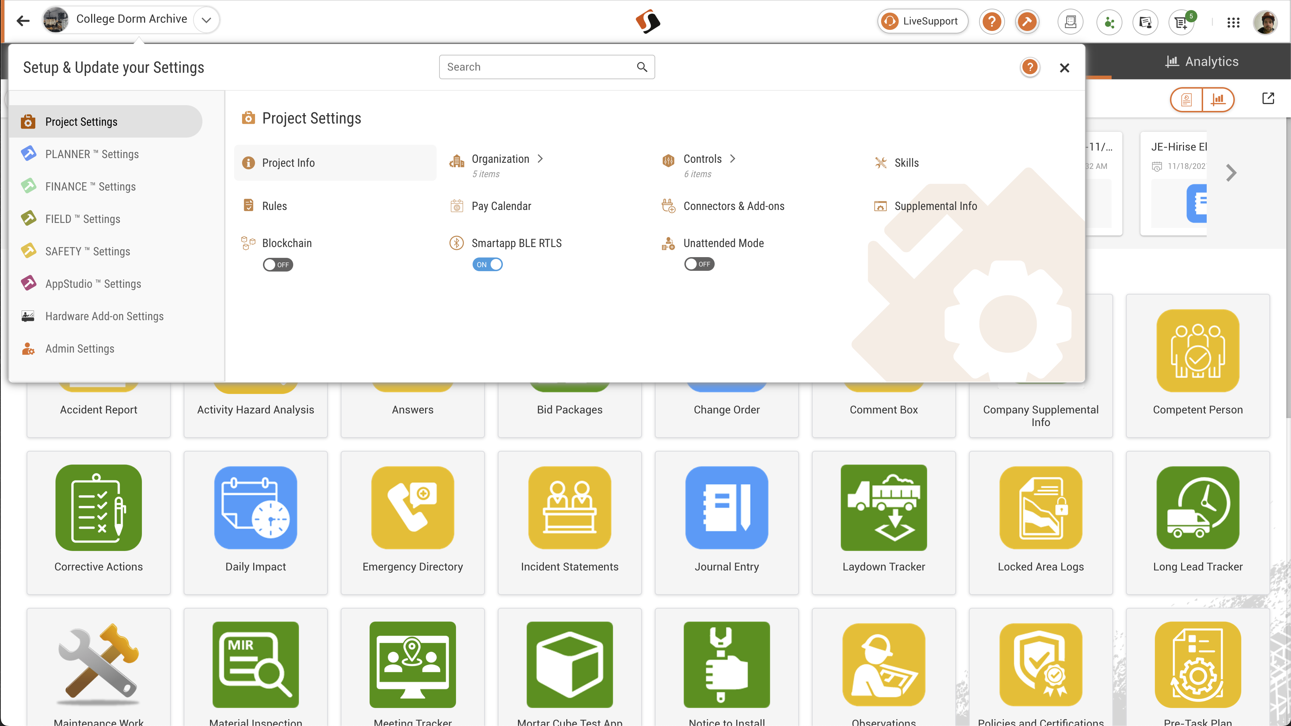Viewport: 1291px width, 726px height.
Task: Open the College Dorm Archive project dropdown
Action: pos(206,20)
